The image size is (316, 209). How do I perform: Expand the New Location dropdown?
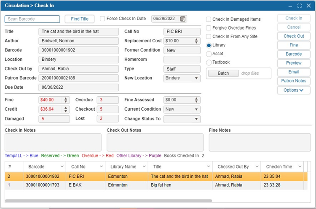click(x=196, y=78)
